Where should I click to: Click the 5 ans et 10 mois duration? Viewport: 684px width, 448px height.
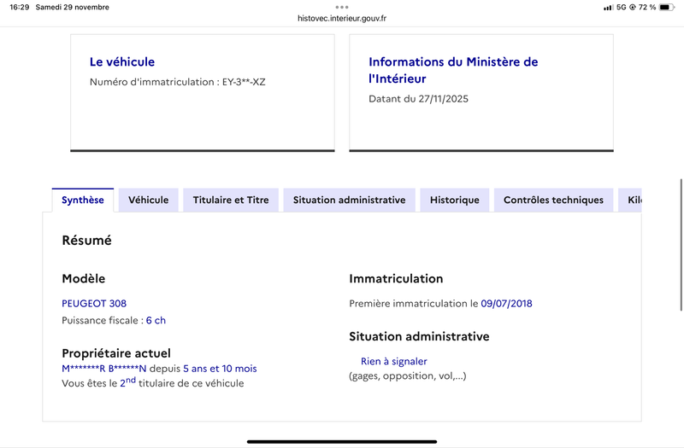220,369
